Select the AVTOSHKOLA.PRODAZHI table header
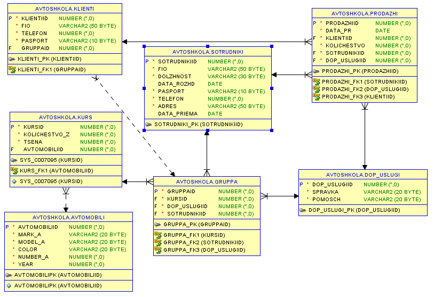 coord(365,13)
